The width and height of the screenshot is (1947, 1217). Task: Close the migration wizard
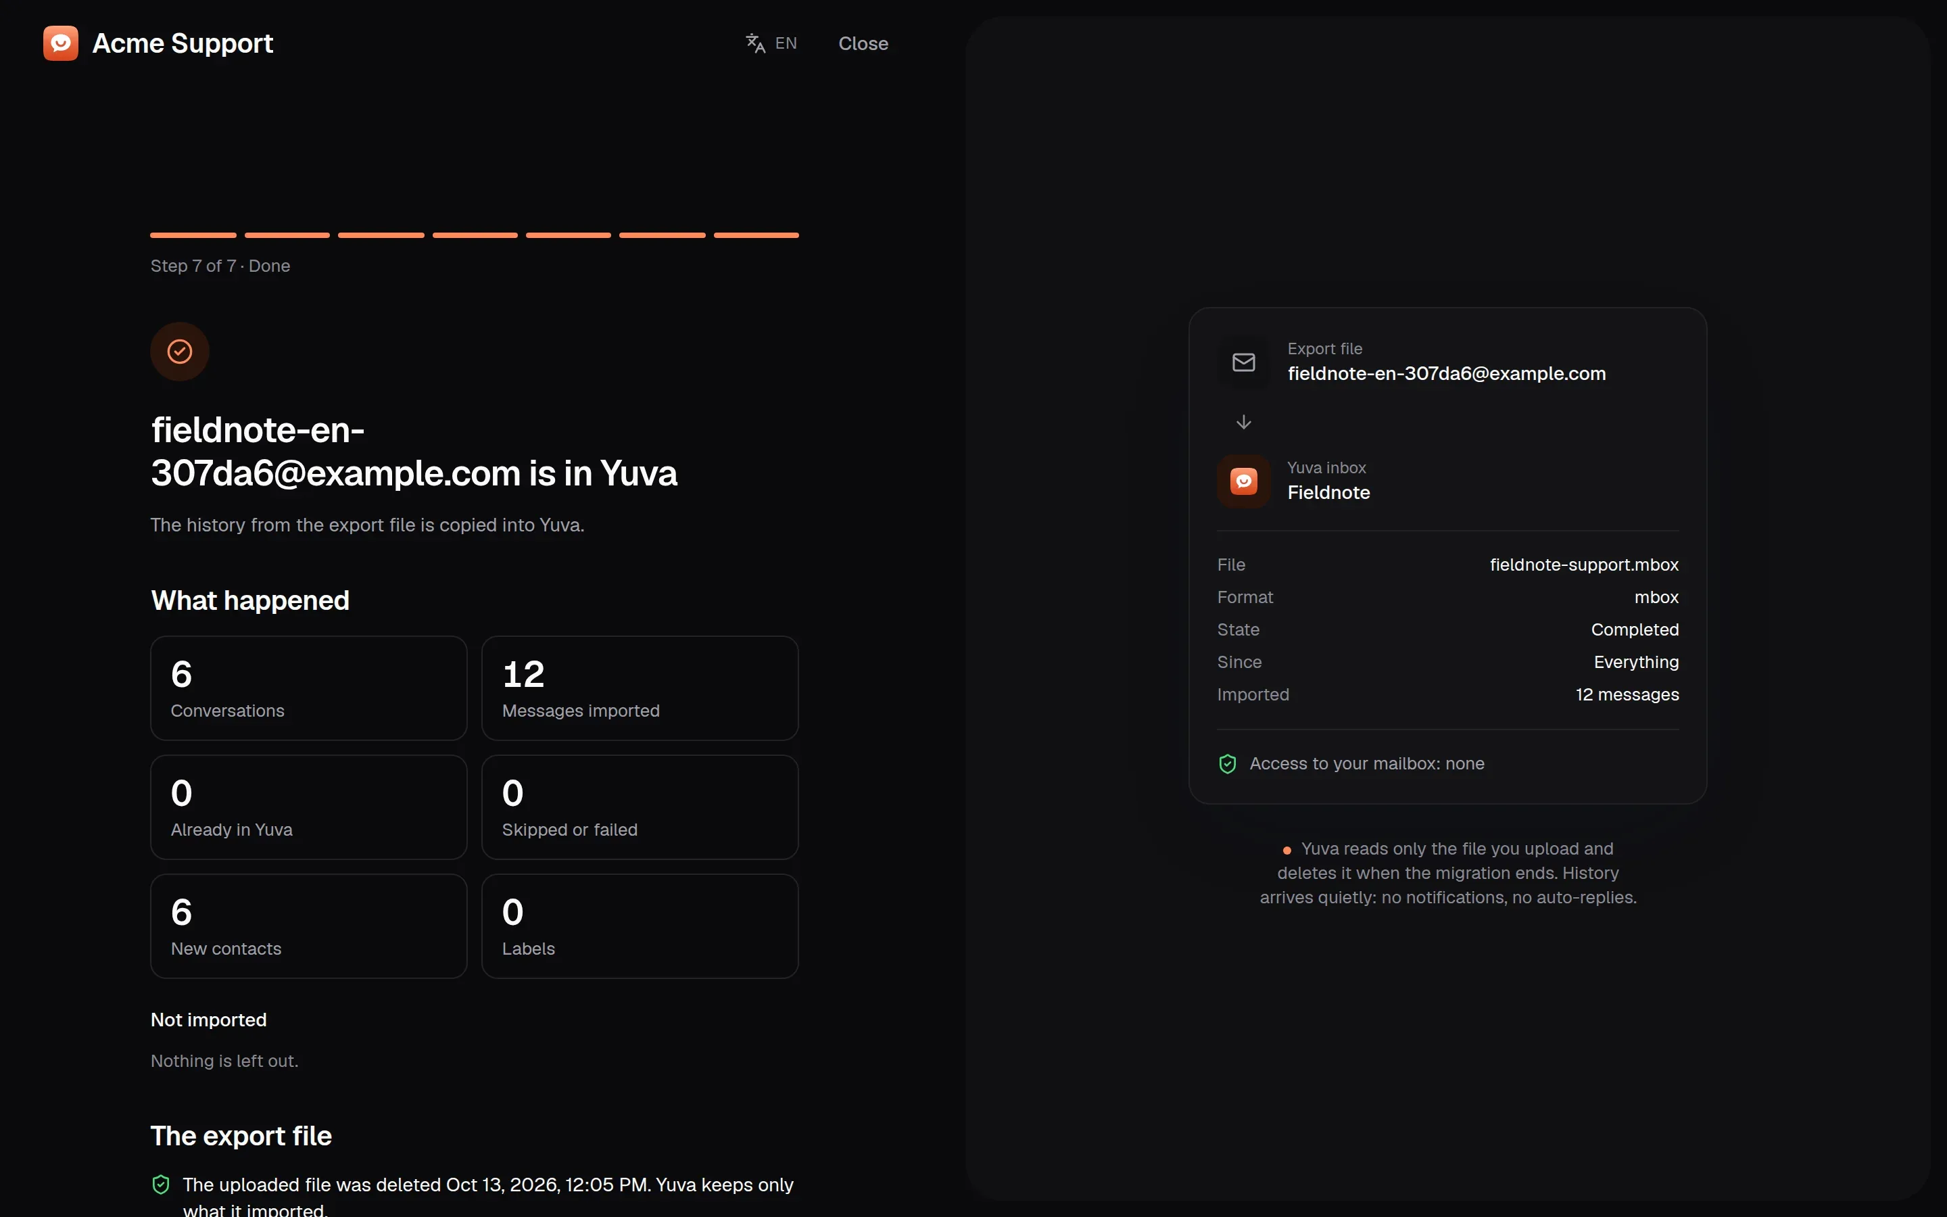[863, 43]
